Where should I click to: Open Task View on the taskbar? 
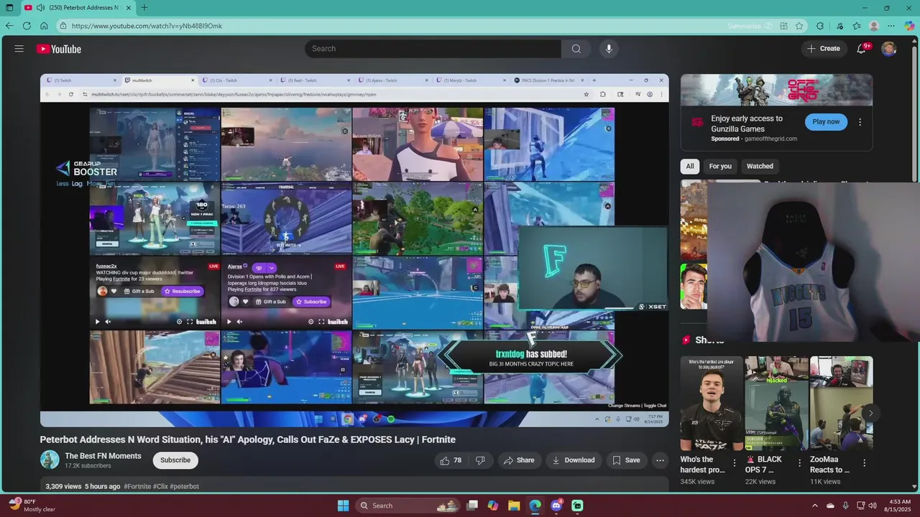coord(472,506)
